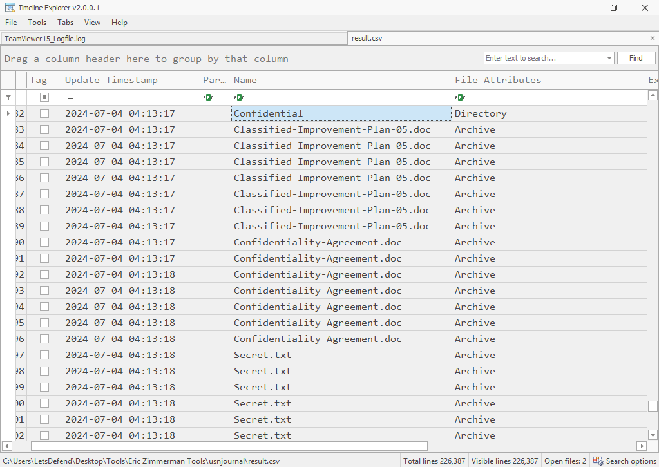Click the vertical scrollbar down arrow
This screenshot has width=659, height=467.
coord(653,435)
